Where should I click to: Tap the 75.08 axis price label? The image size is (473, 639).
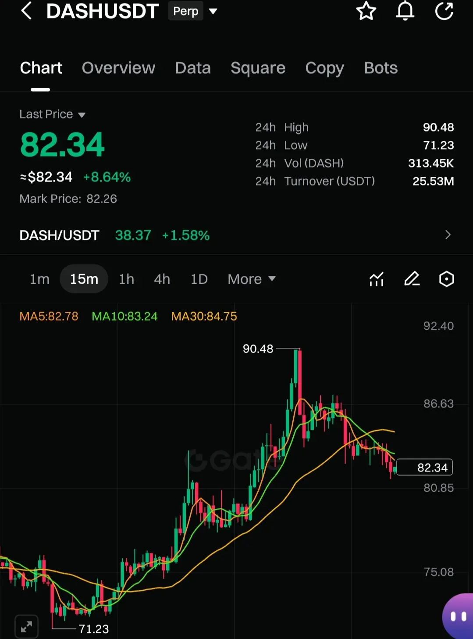[x=438, y=572]
